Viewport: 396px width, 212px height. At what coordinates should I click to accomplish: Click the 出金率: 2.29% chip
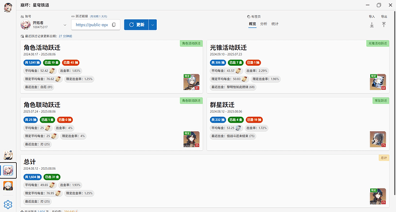(x=257, y=71)
